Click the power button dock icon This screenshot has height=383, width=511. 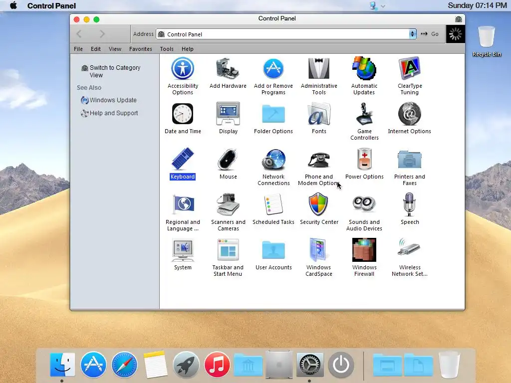pyautogui.click(x=341, y=365)
